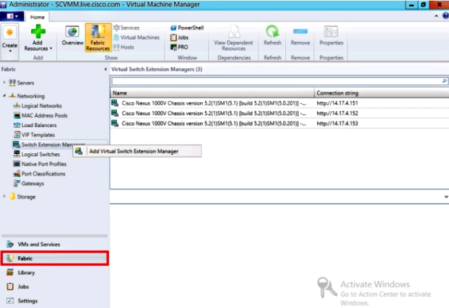This screenshot has width=449, height=308.
Task: Open Logical Networks node
Action: (37, 106)
